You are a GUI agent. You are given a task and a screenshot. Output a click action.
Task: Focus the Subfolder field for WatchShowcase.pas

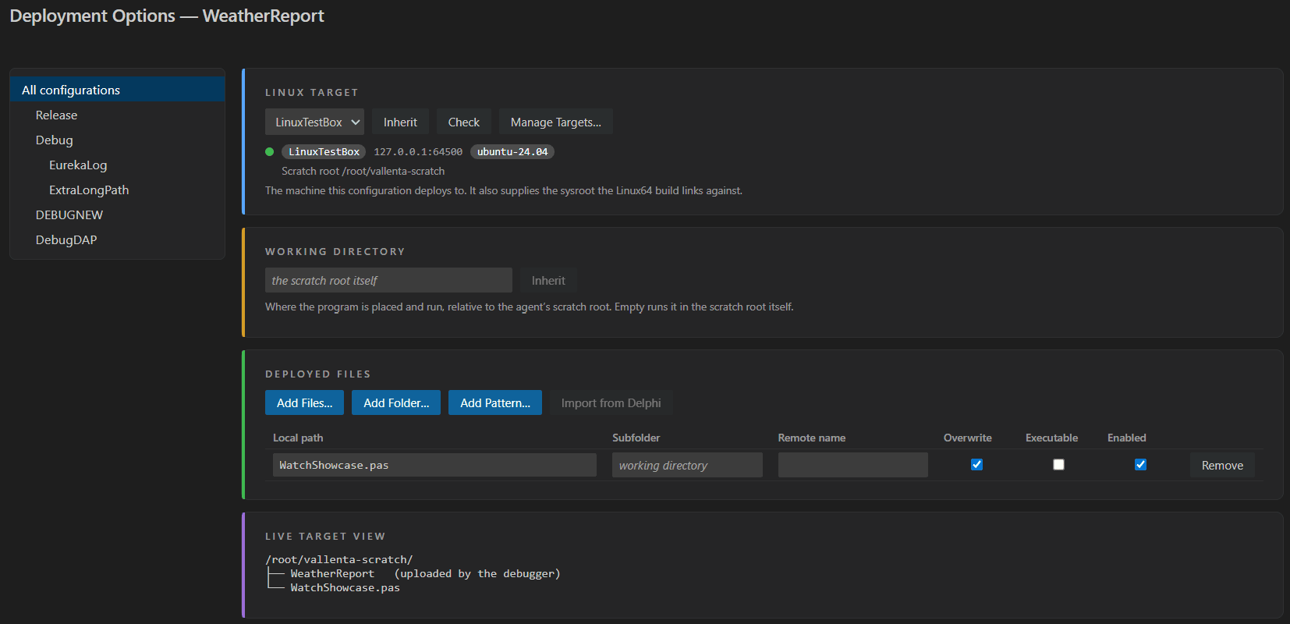(687, 465)
